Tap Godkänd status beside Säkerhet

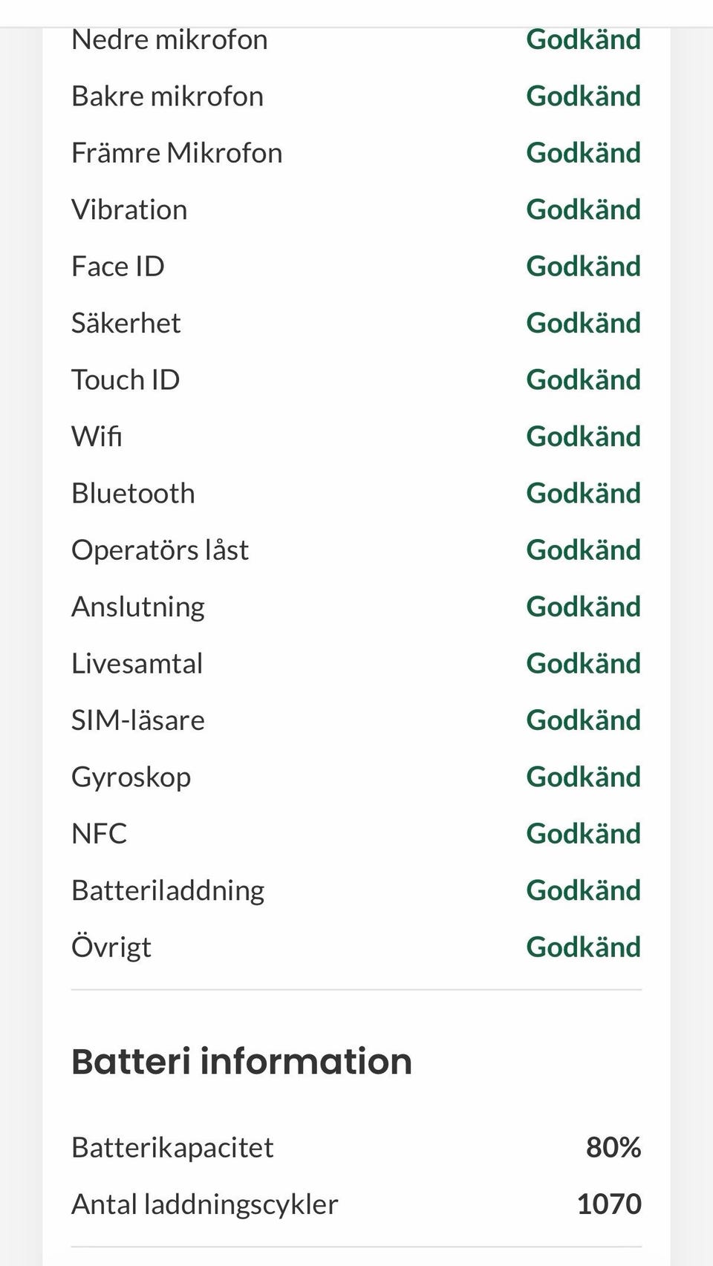pyautogui.click(x=583, y=323)
